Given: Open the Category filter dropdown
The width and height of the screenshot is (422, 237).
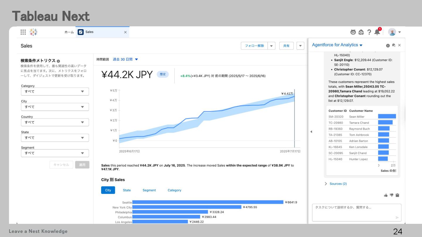Looking at the screenshot, I should [55, 92].
